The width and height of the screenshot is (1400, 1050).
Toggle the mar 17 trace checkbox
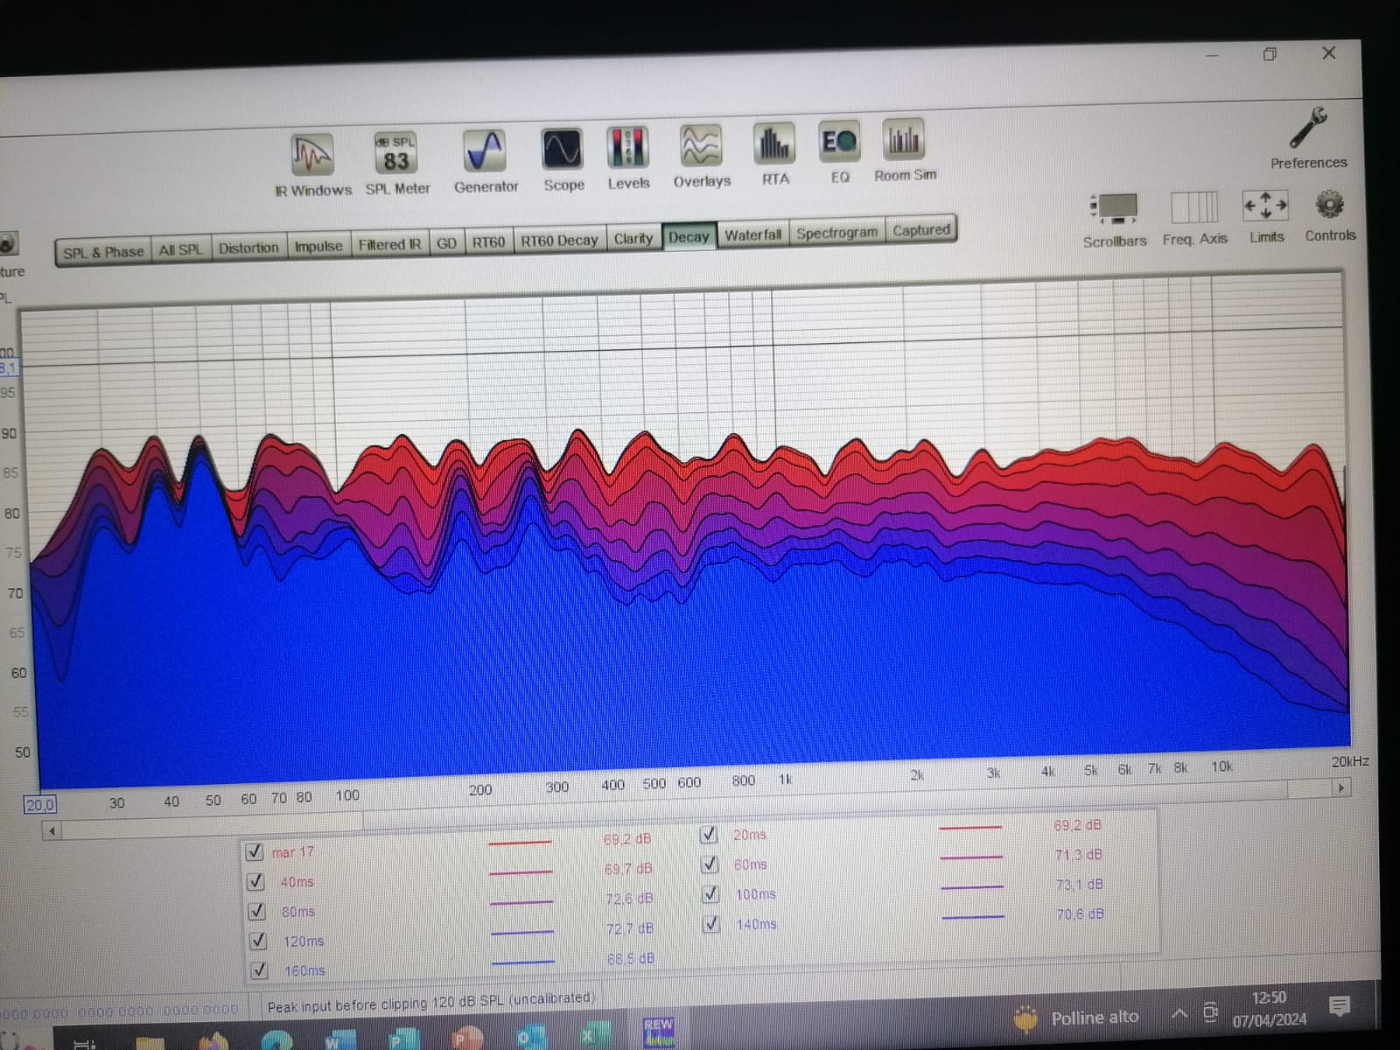[x=255, y=851]
